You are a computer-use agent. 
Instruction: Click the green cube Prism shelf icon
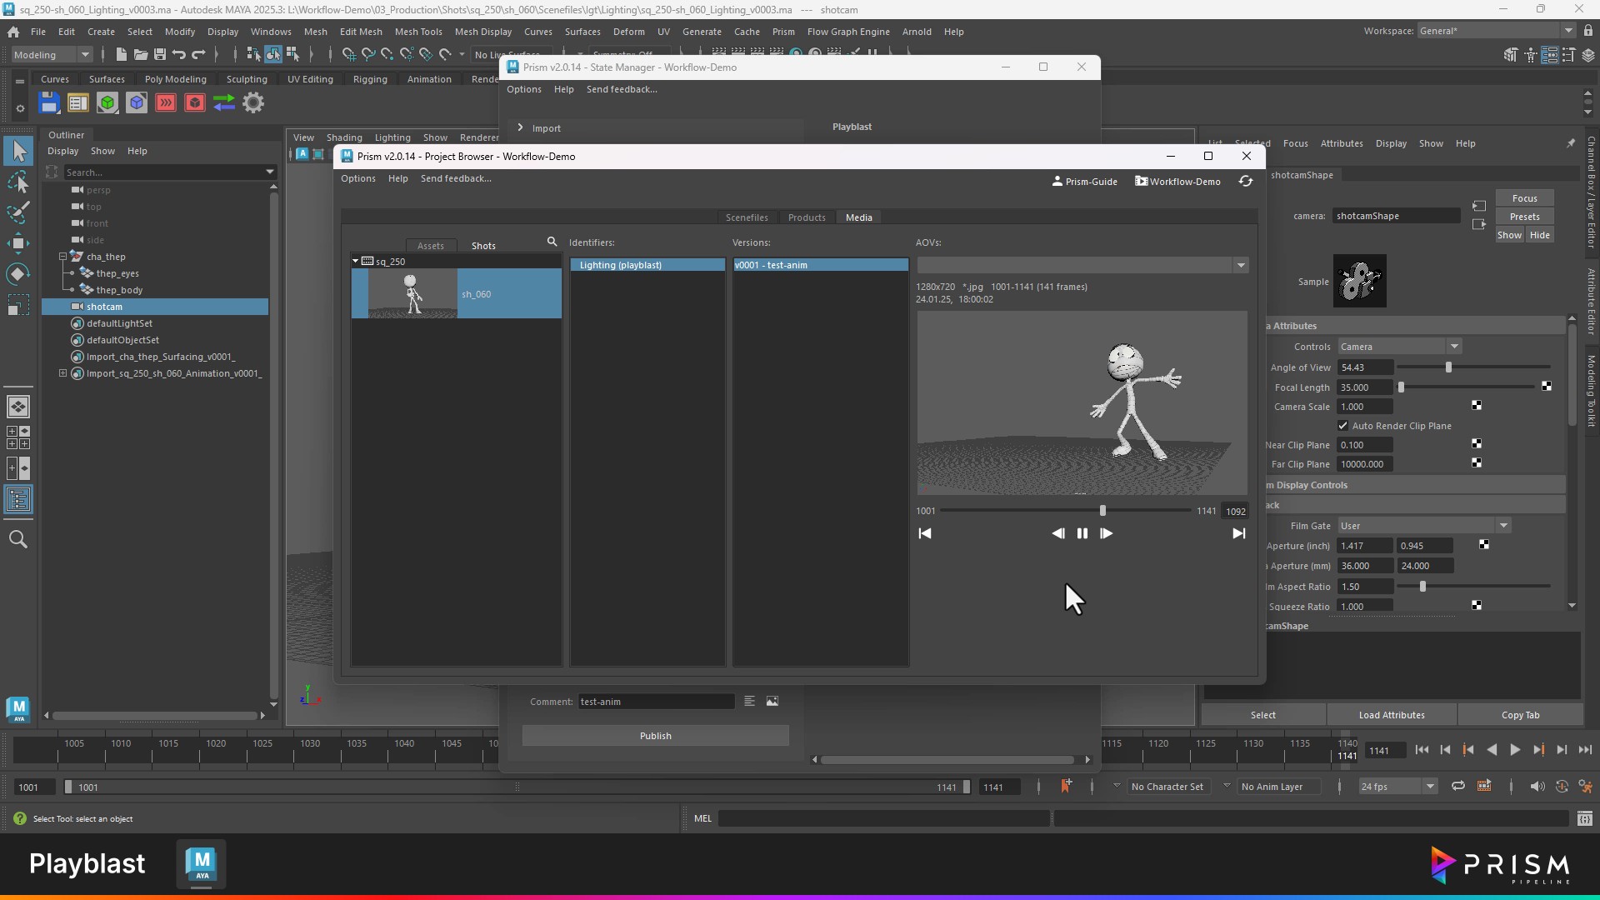pyautogui.click(x=107, y=103)
